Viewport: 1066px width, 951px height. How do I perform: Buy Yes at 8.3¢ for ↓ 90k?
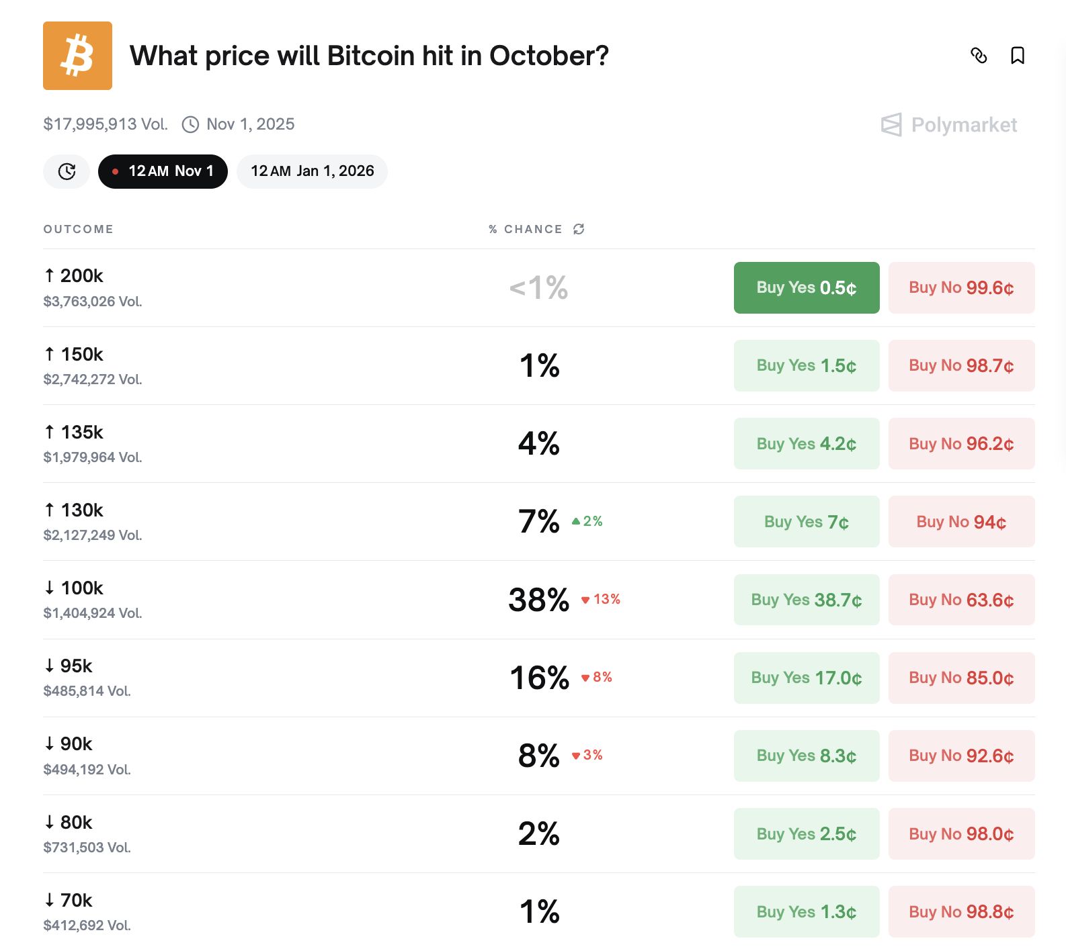[806, 756]
